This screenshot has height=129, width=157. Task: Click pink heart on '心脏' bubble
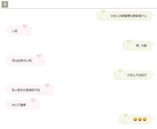point(25,26)
